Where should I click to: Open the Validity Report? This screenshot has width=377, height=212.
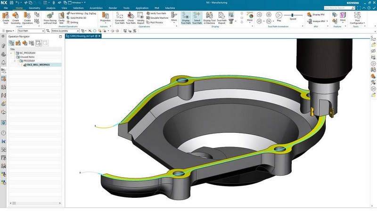[140, 18]
